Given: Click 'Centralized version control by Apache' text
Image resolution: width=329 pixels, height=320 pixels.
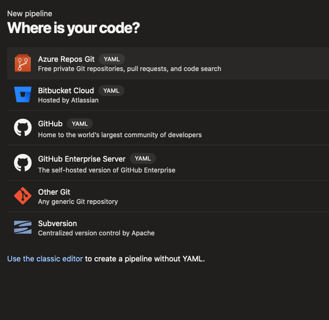Looking at the screenshot, I should click(x=96, y=233).
